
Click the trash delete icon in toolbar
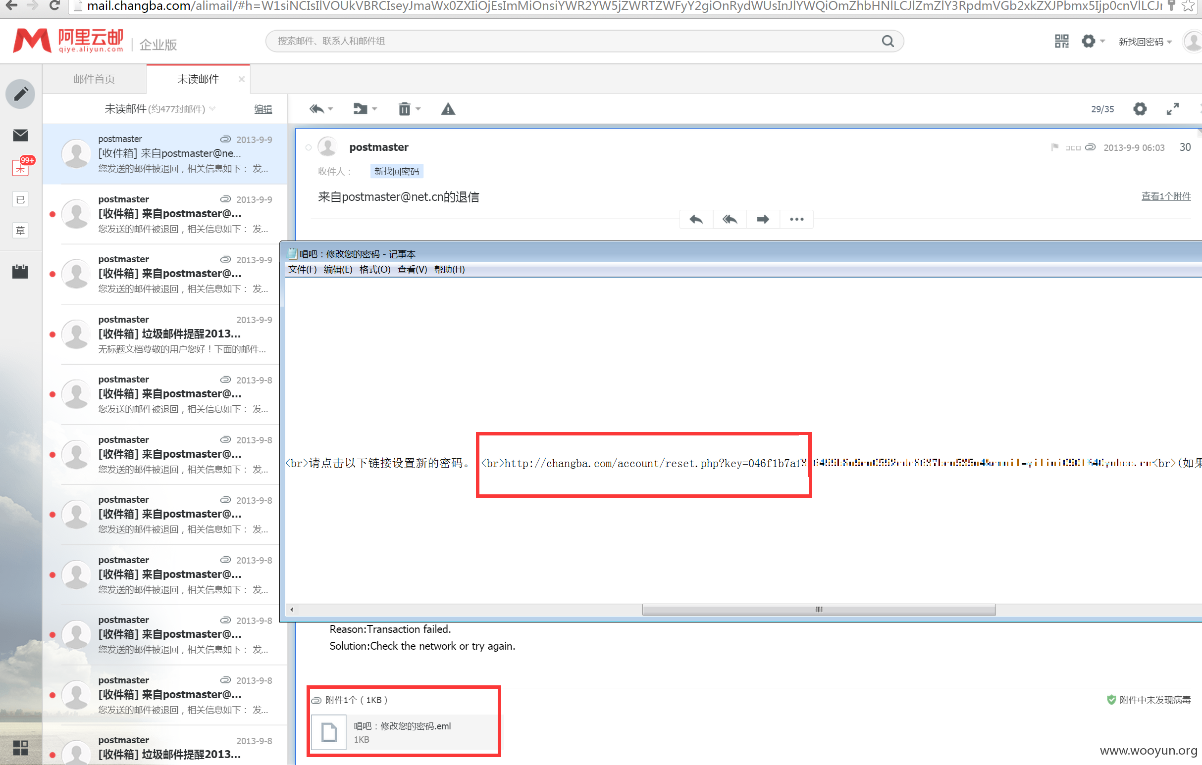(x=404, y=109)
